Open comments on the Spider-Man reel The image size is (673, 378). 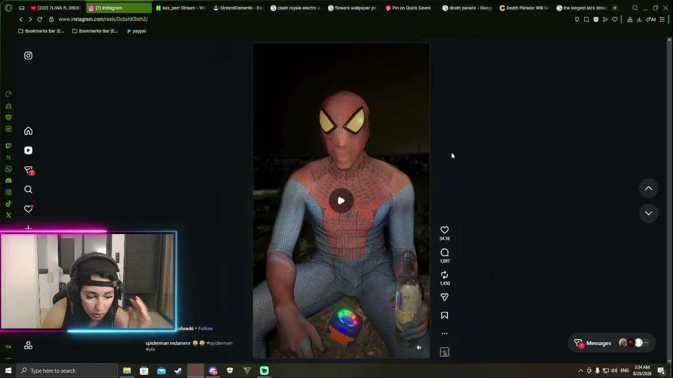pos(444,253)
